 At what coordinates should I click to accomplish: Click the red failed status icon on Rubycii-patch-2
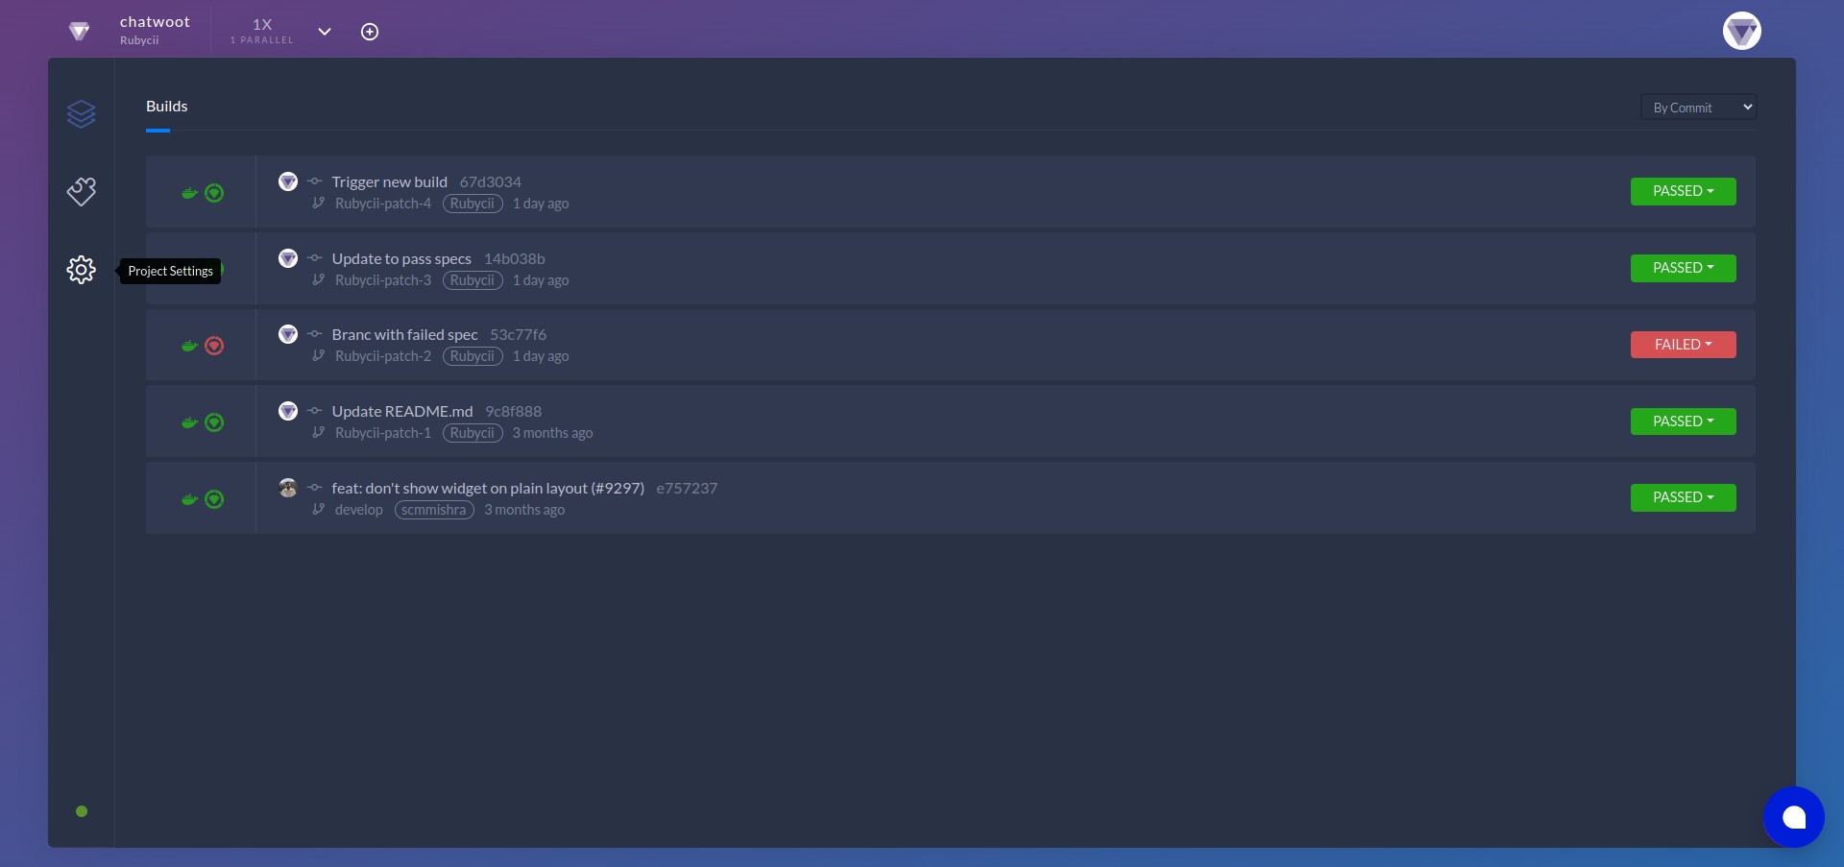(214, 347)
